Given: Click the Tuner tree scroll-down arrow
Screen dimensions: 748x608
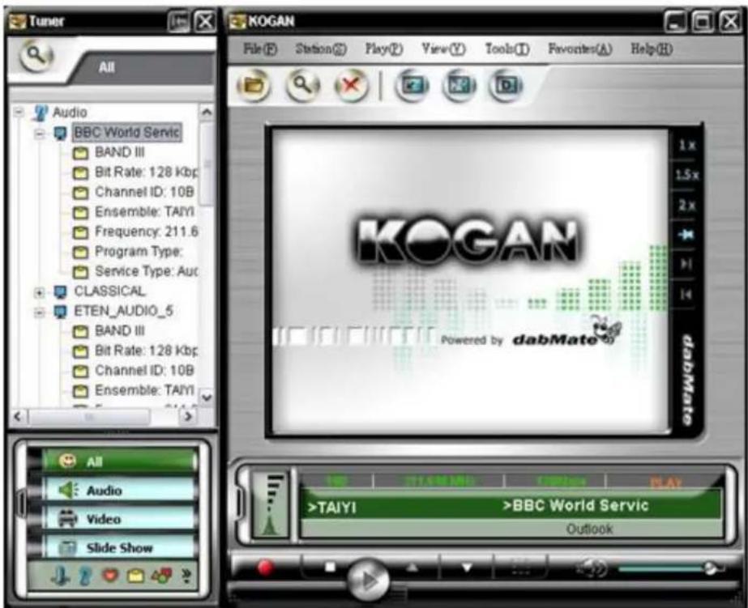Looking at the screenshot, I should pos(207,397).
